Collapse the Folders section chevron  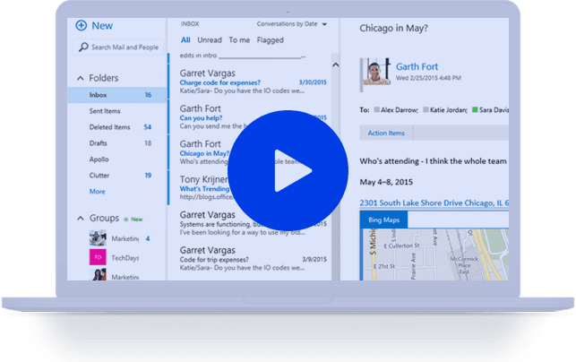(81, 78)
